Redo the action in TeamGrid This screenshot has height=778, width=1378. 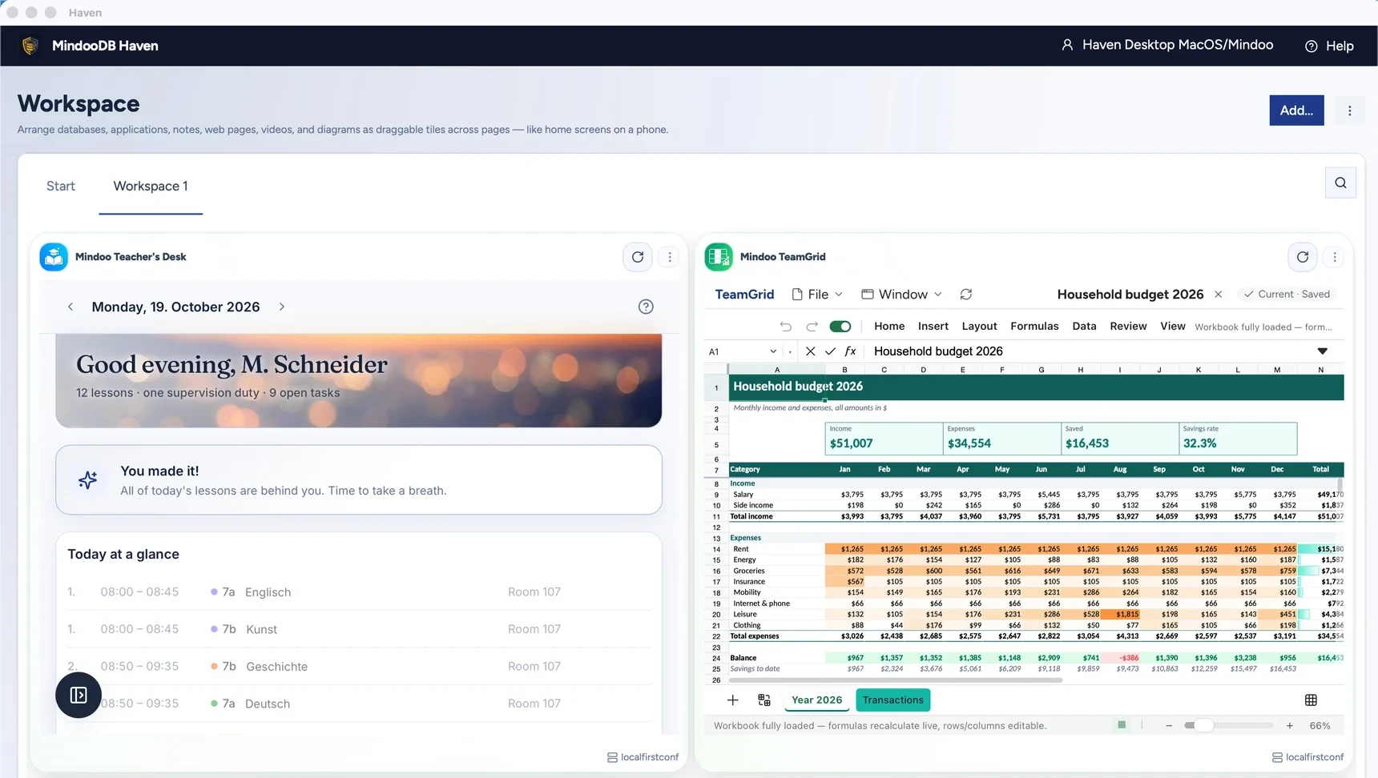[812, 327]
